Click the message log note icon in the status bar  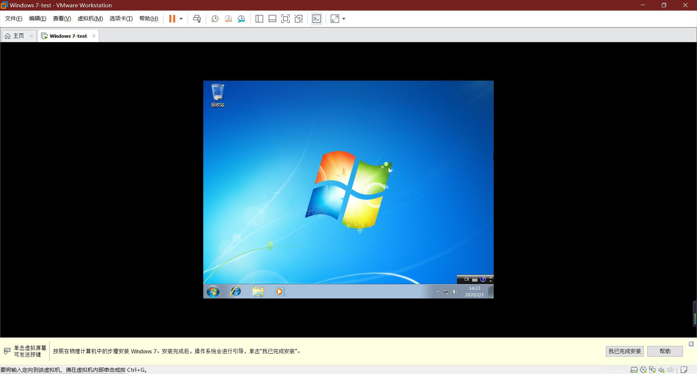coord(684,370)
